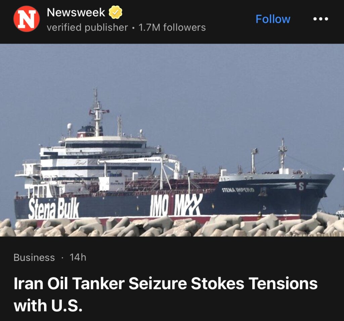Viewport: 344px width, 321px height.
Task: Tap the 14h timestamp
Action: click(78, 258)
